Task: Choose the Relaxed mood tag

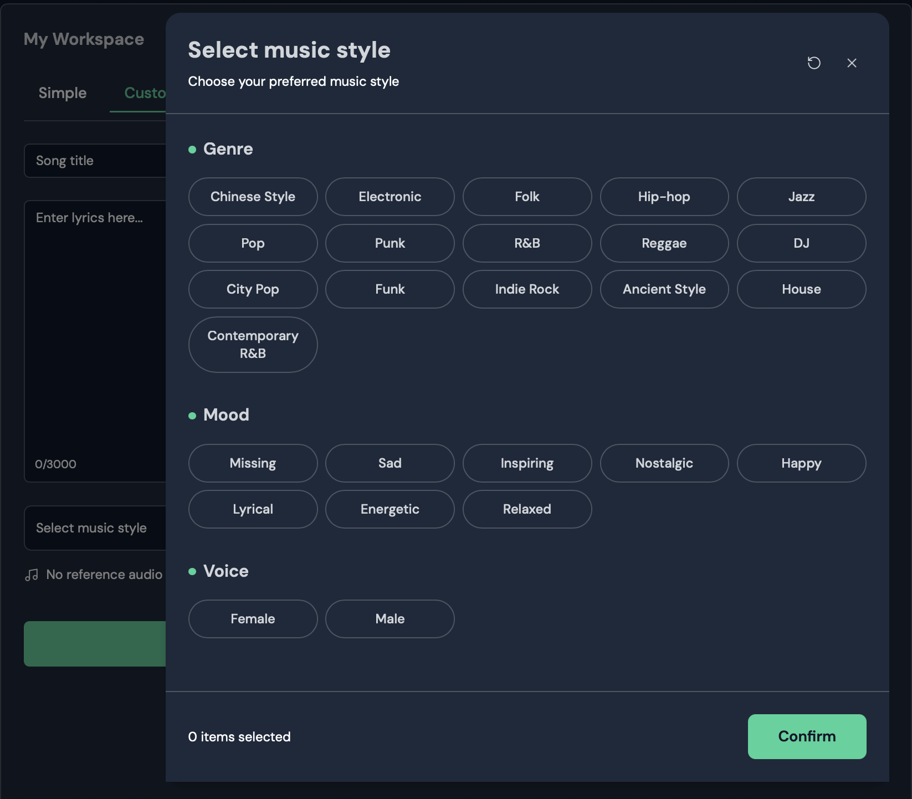Action: [x=526, y=509]
